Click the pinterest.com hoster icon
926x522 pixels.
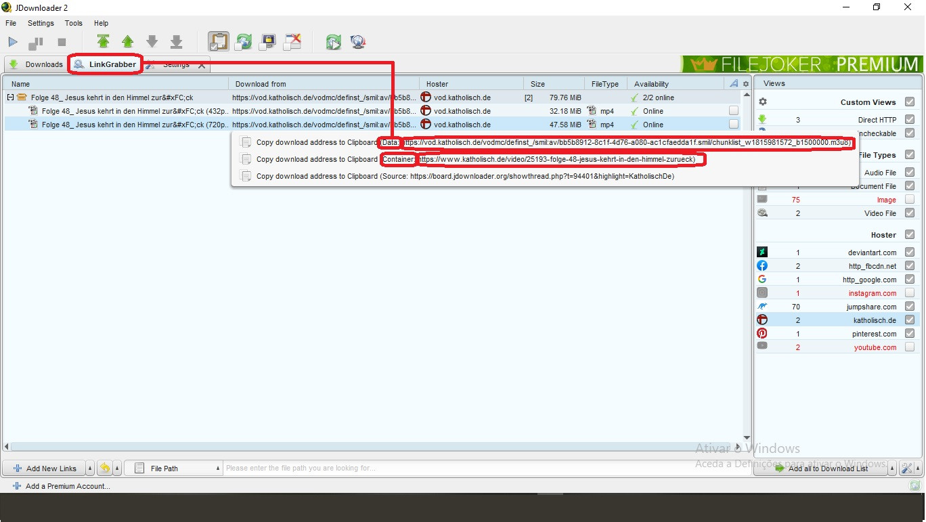(762, 333)
